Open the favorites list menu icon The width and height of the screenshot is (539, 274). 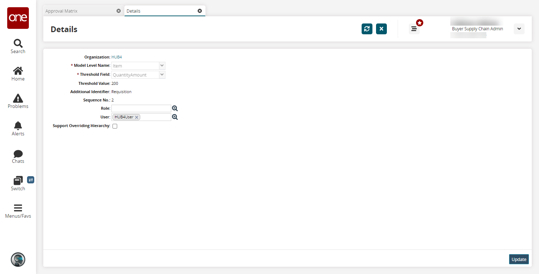click(x=414, y=29)
